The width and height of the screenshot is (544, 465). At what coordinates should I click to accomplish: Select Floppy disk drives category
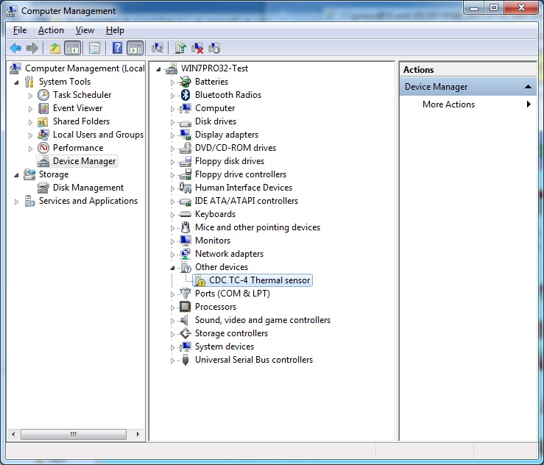coord(230,161)
